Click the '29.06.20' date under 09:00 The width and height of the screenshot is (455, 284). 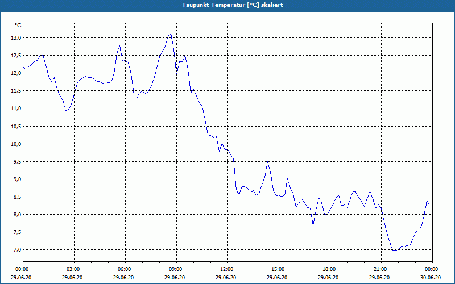coord(175,277)
